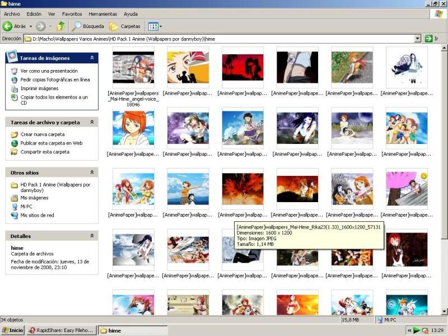The image size is (448, 336).
Task: Click the Imprimir imágenes printer icon
Action: tap(15, 88)
